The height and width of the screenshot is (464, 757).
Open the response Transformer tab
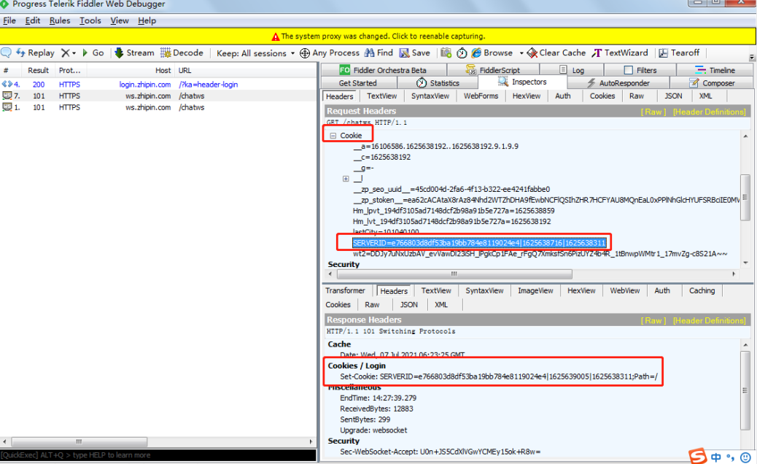click(x=345, y=290)
